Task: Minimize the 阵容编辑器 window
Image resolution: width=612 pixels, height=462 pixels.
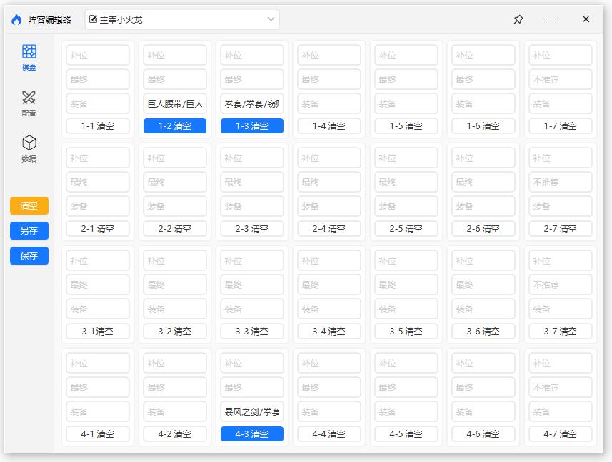Action: point(551,20)
